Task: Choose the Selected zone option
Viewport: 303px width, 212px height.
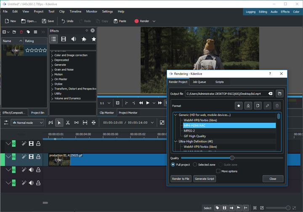Action: click(x=195, y=164)
